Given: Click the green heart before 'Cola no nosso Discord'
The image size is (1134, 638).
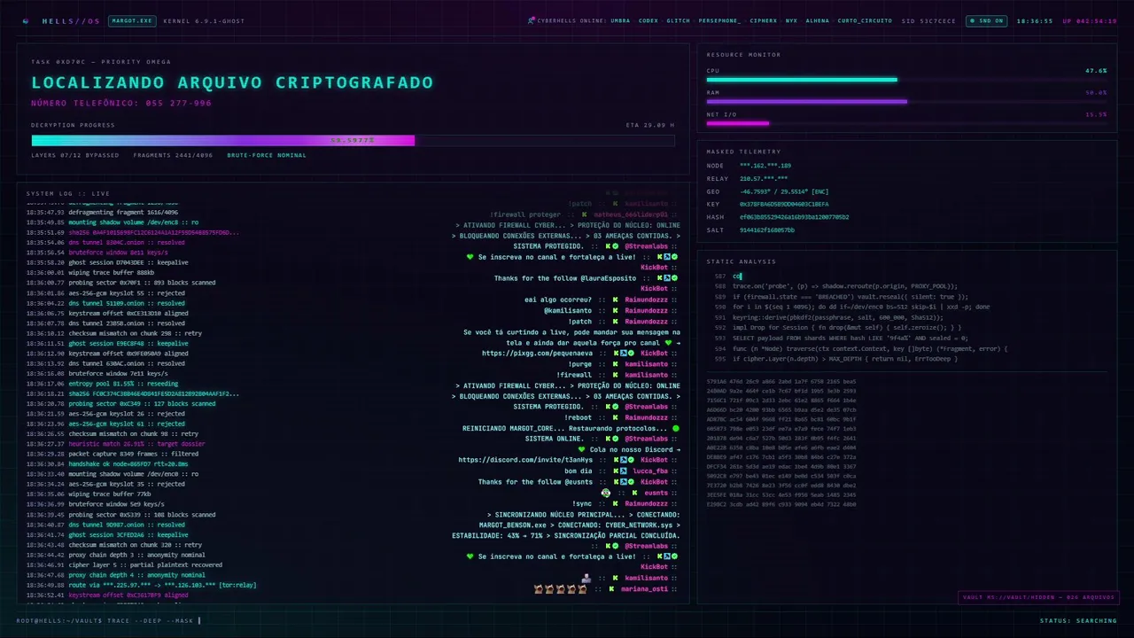Looking at the screenshot, I should pos(581,449).
